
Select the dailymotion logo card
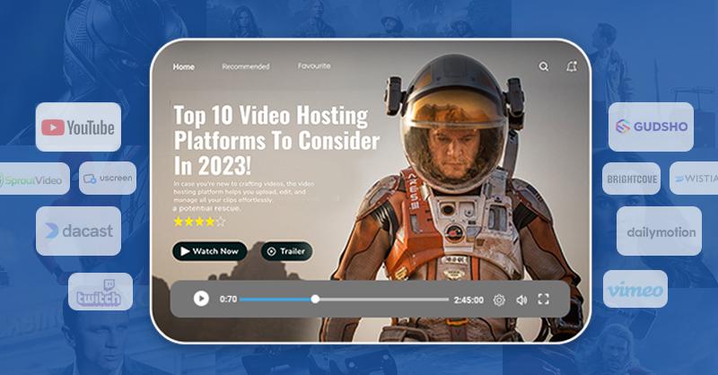point(659,231)
